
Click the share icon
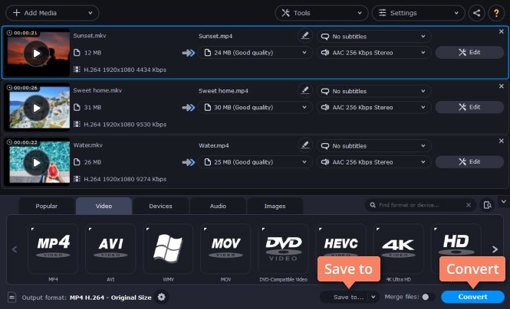coord(476,13)
